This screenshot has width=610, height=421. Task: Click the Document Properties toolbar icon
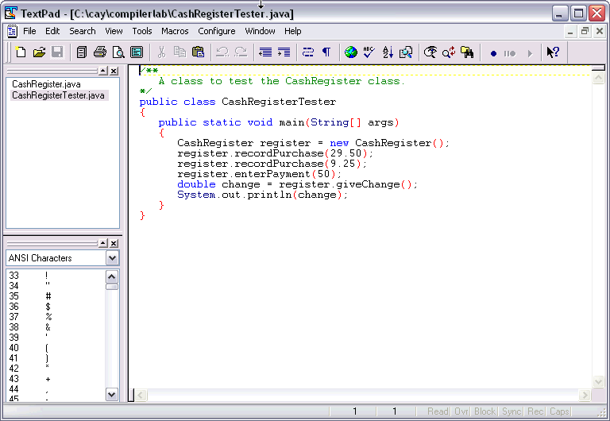click(137, 52)
